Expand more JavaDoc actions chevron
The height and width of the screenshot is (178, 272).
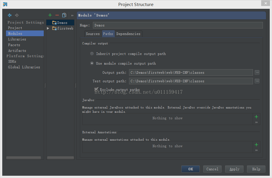256,122
